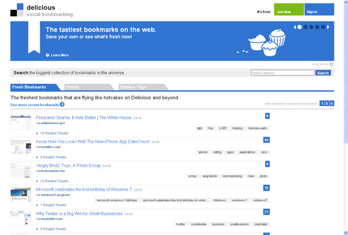
Task: Click SAVE next to Angry Birds bookmark
Action: click(106, 166)
